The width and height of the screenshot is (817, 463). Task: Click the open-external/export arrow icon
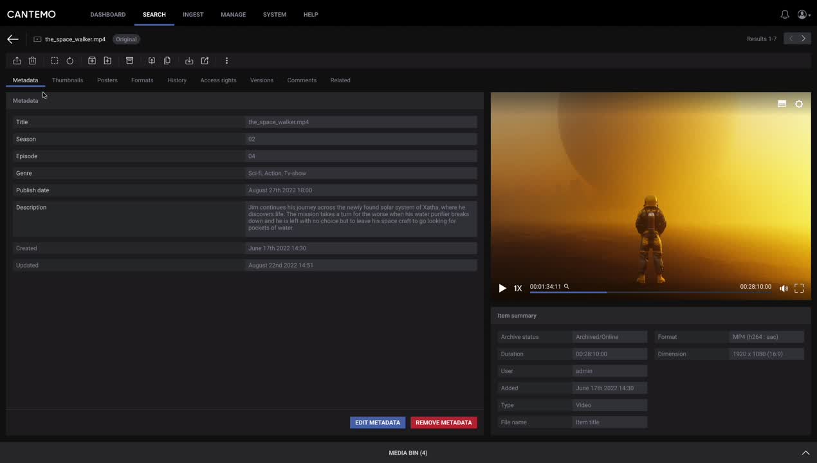[x=205, y=60]
